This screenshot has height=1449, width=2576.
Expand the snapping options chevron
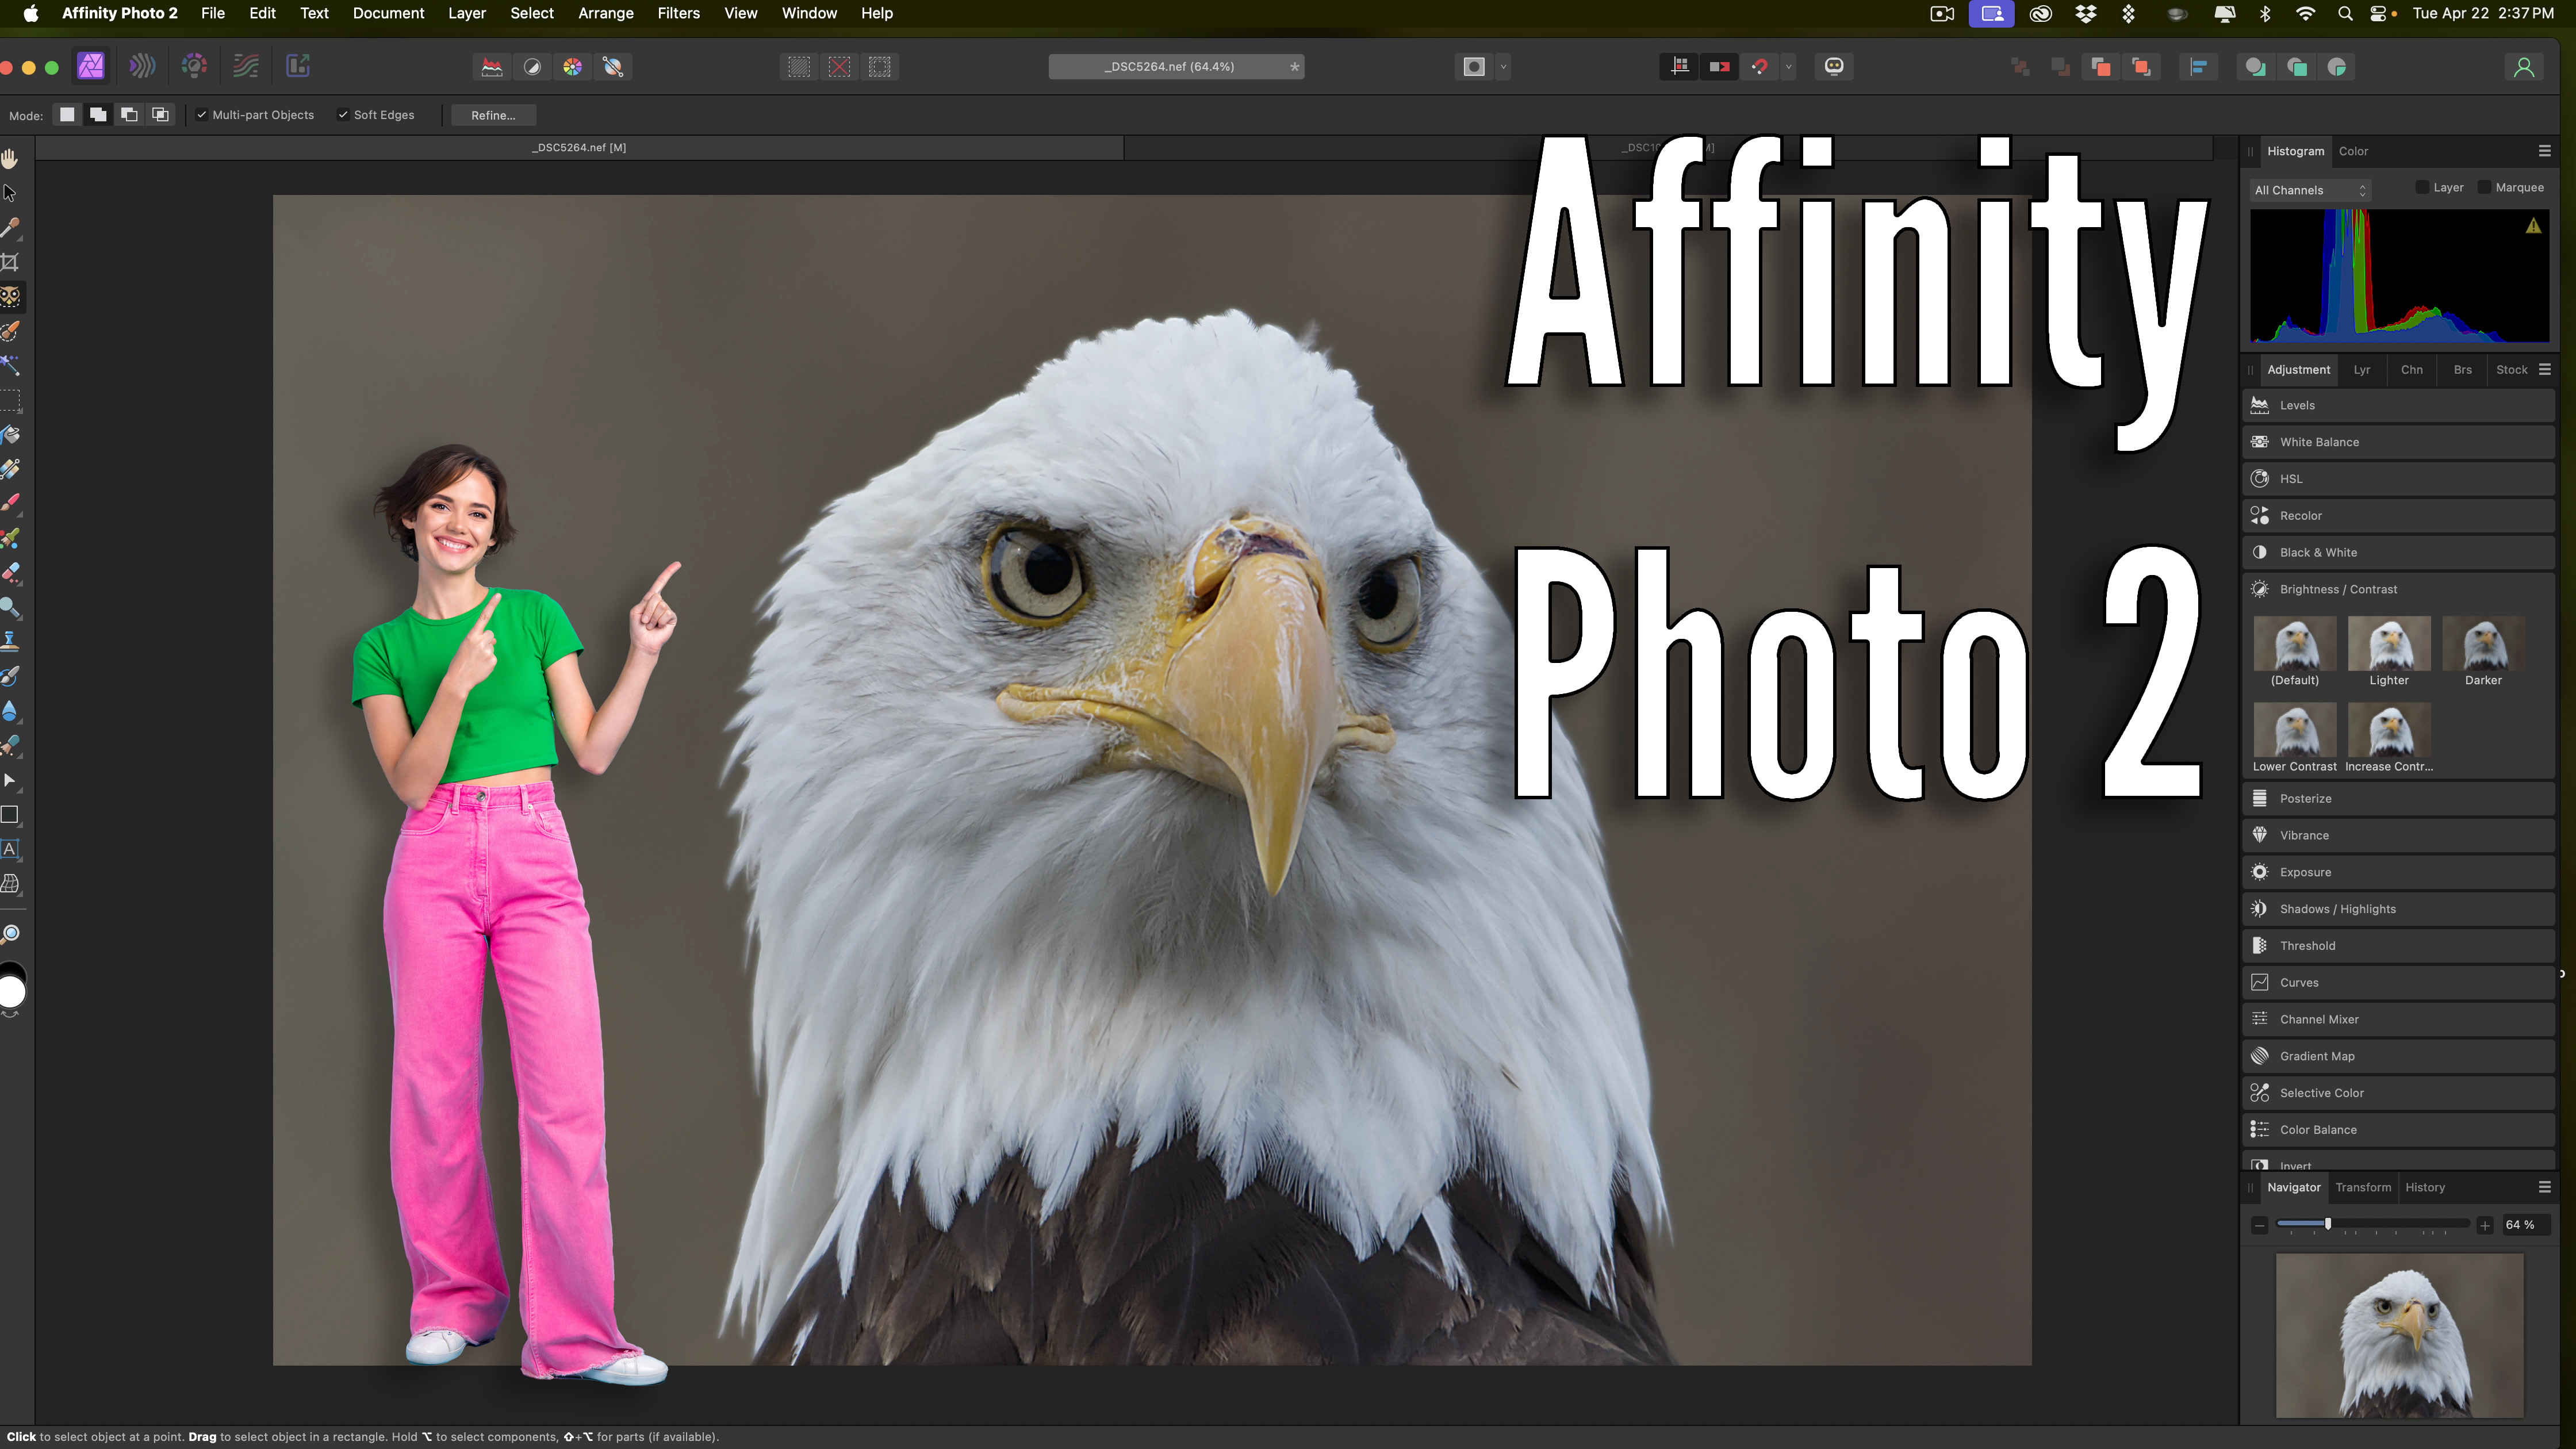(x=1788, y=67)
